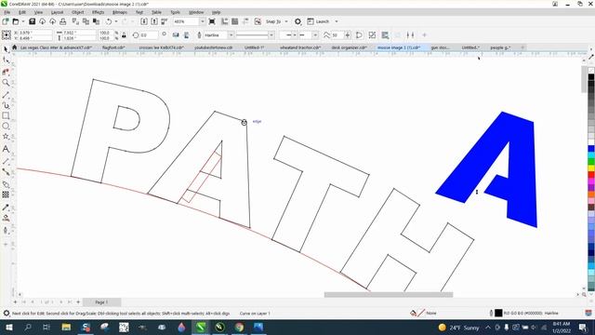This screenshot has height=335, width=595.
Task: Click the Import icon
Action: 144,21
